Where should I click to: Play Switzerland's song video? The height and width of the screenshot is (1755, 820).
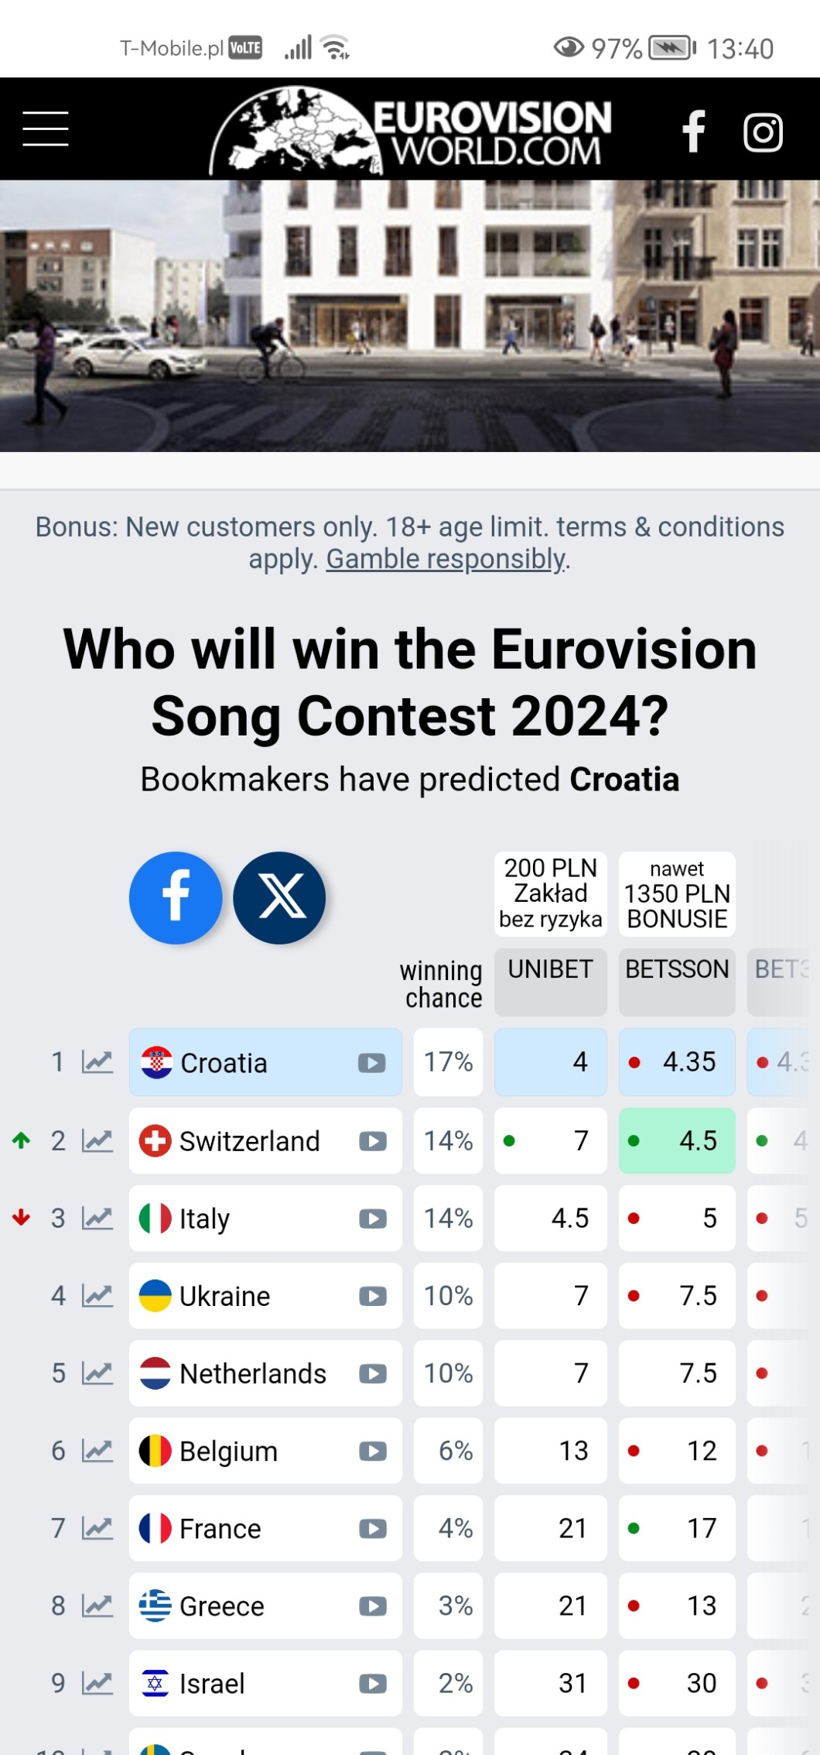tap(372, 1141)
